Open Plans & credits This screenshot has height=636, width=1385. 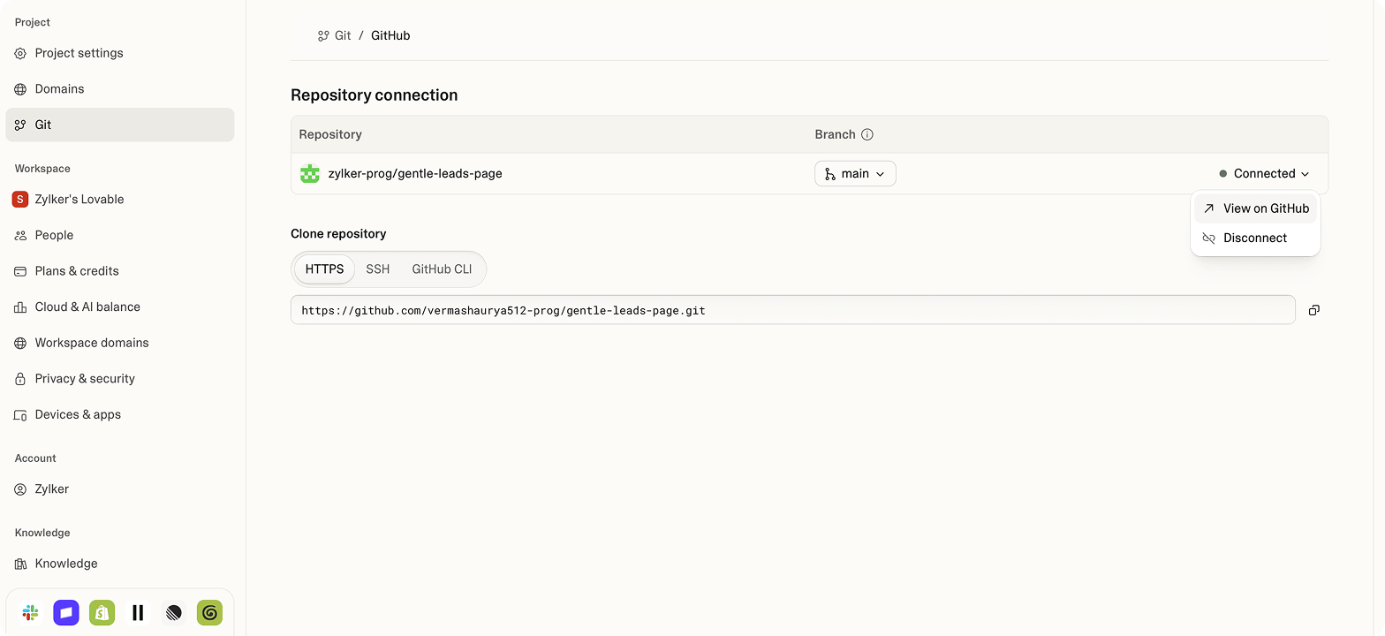(x=120, y=271)
